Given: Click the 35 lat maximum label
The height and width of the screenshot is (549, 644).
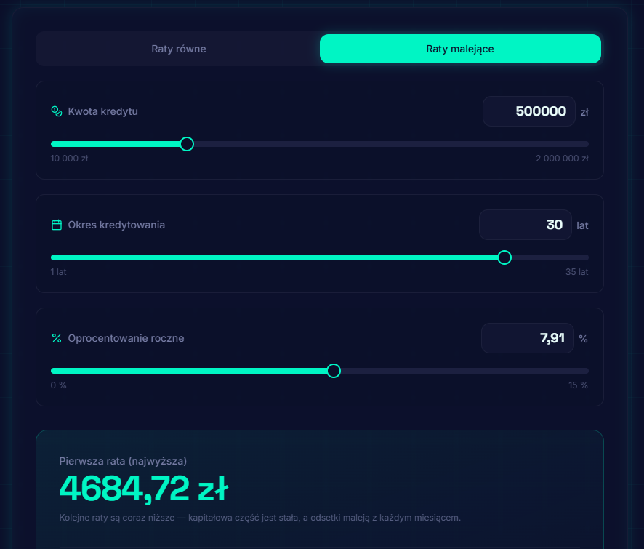Looking at the screenshot, I should 576,272.
